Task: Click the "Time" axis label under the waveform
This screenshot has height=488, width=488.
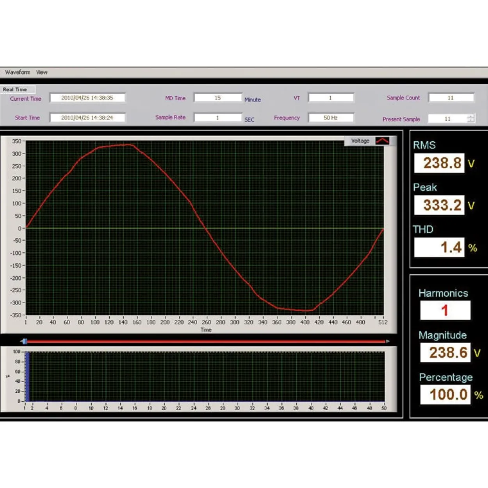Action: [206, 330]
